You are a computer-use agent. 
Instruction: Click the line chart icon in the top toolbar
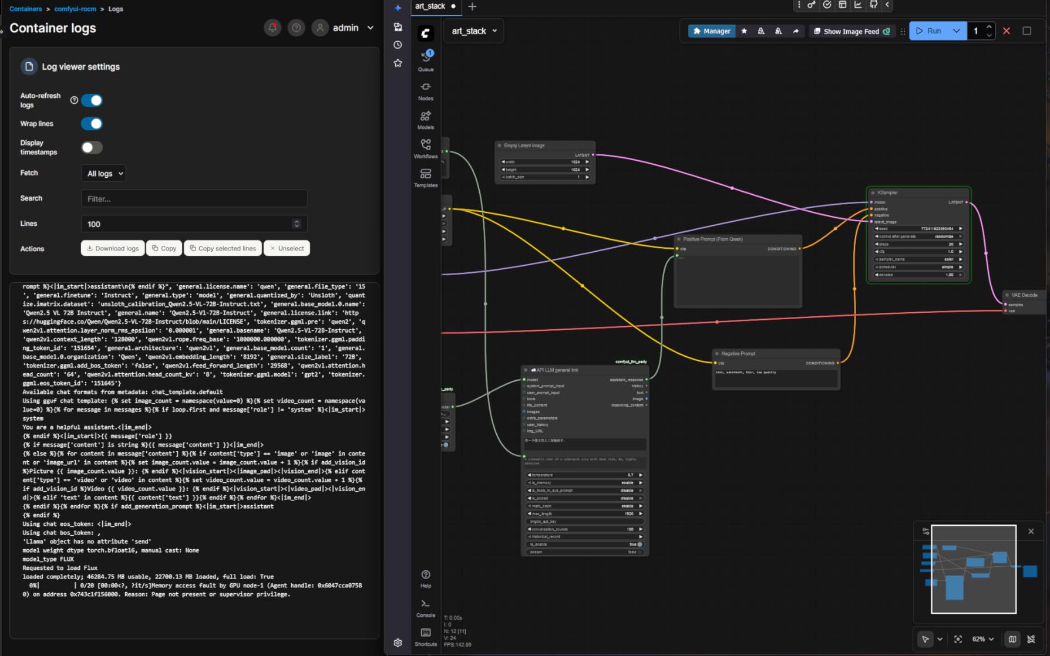tap(858, 5)
